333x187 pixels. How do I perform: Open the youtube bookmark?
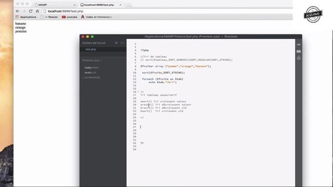(69, 17)
